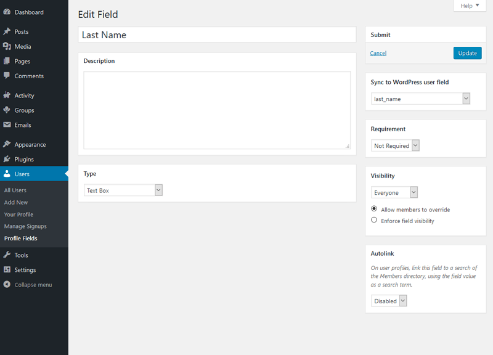The height and width of the screenshot is (355, 493).
Task: Open the Visibility dropdown set to Everyone
Action: click(394, 192)
